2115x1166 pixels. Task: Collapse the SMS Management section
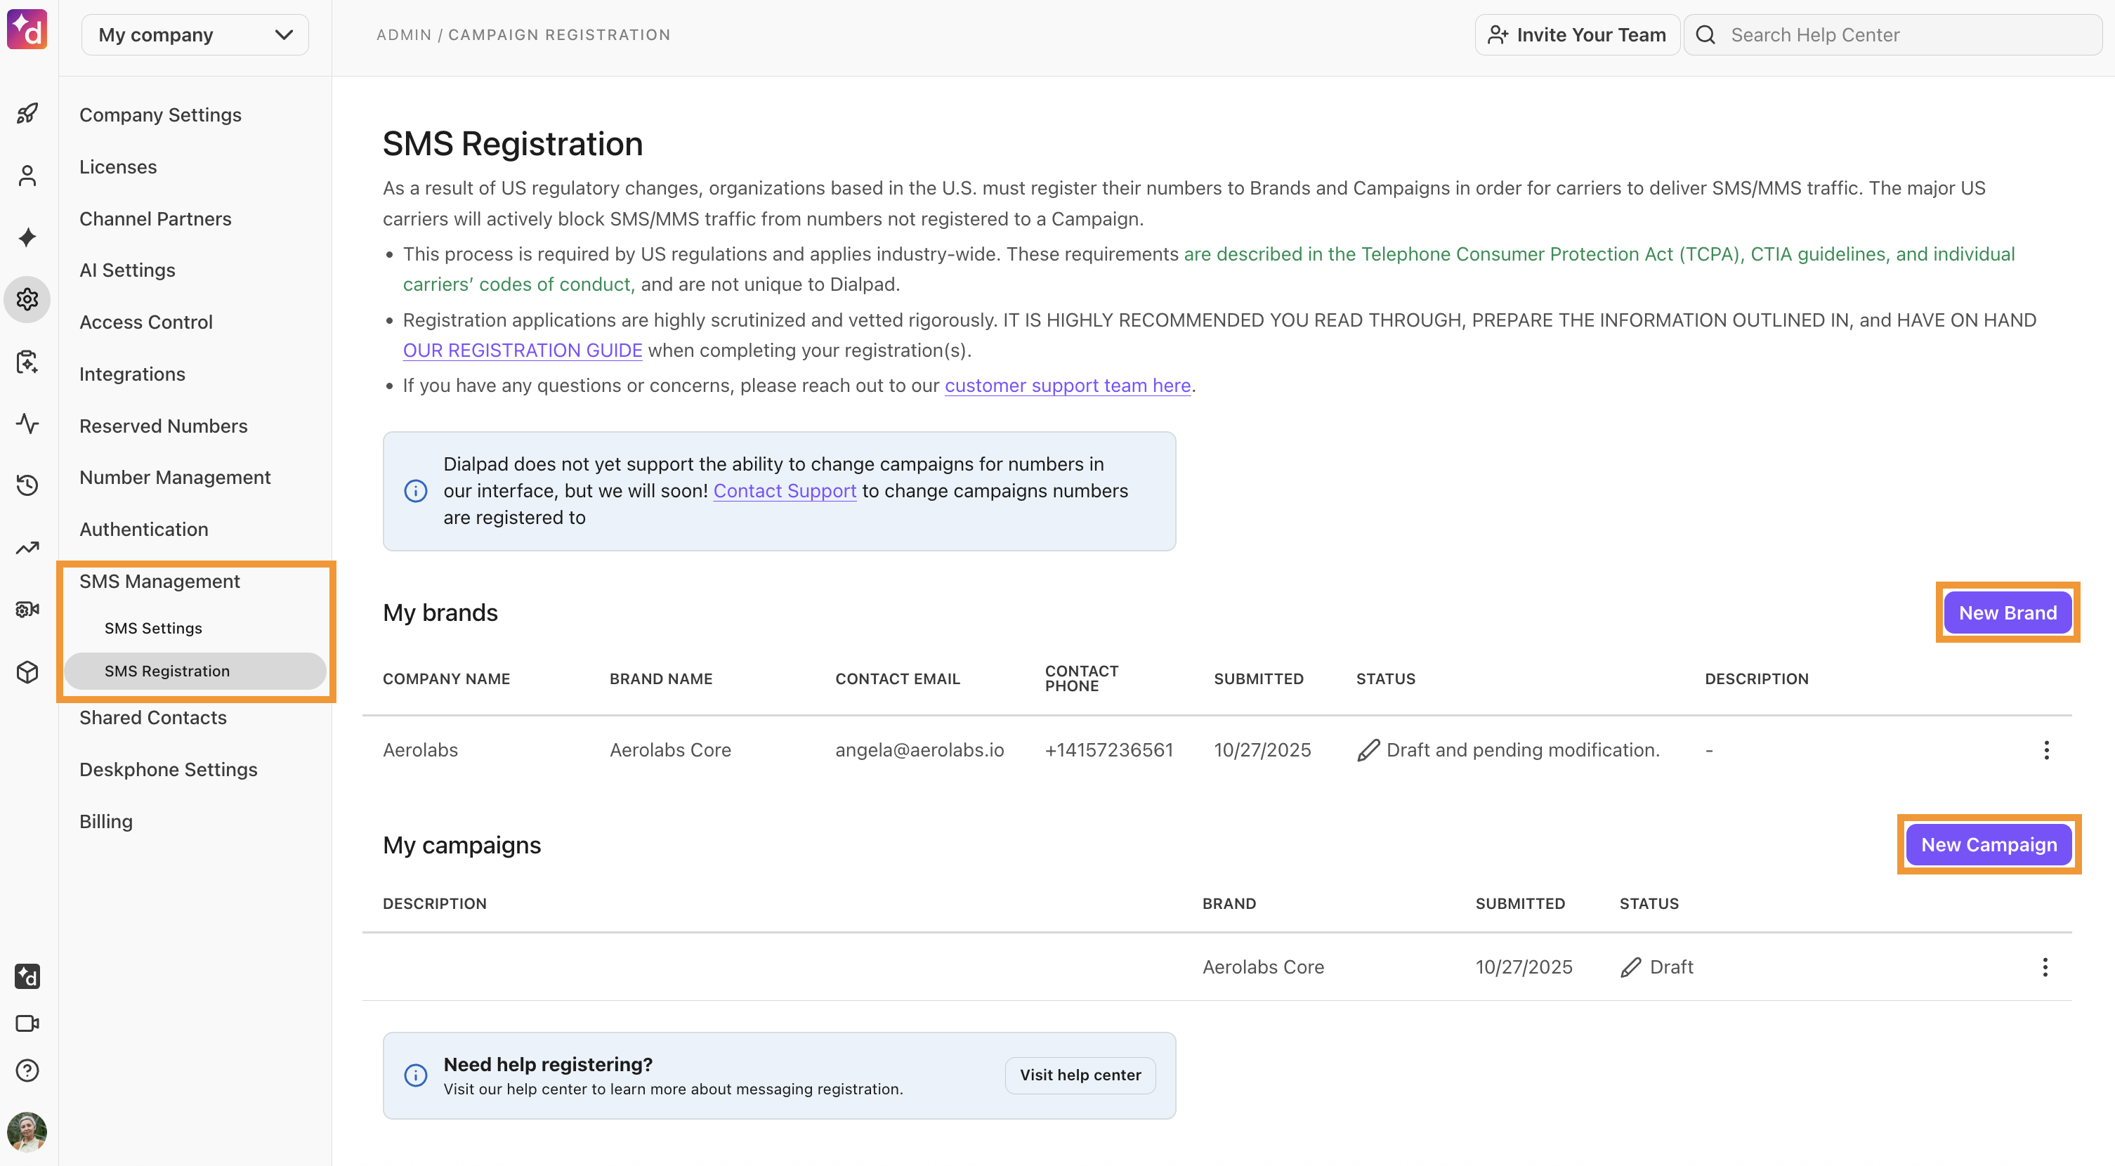[x=159, y=582]
